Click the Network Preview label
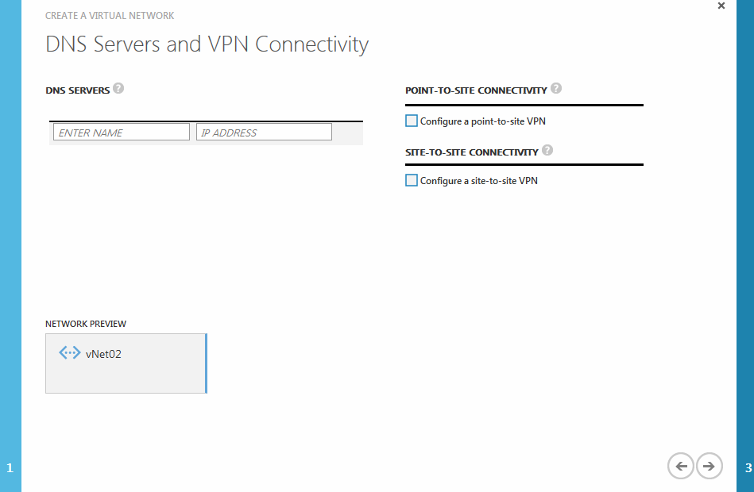Screen dimensions: 754x492 pyautogui.click(x=86, y=324)
